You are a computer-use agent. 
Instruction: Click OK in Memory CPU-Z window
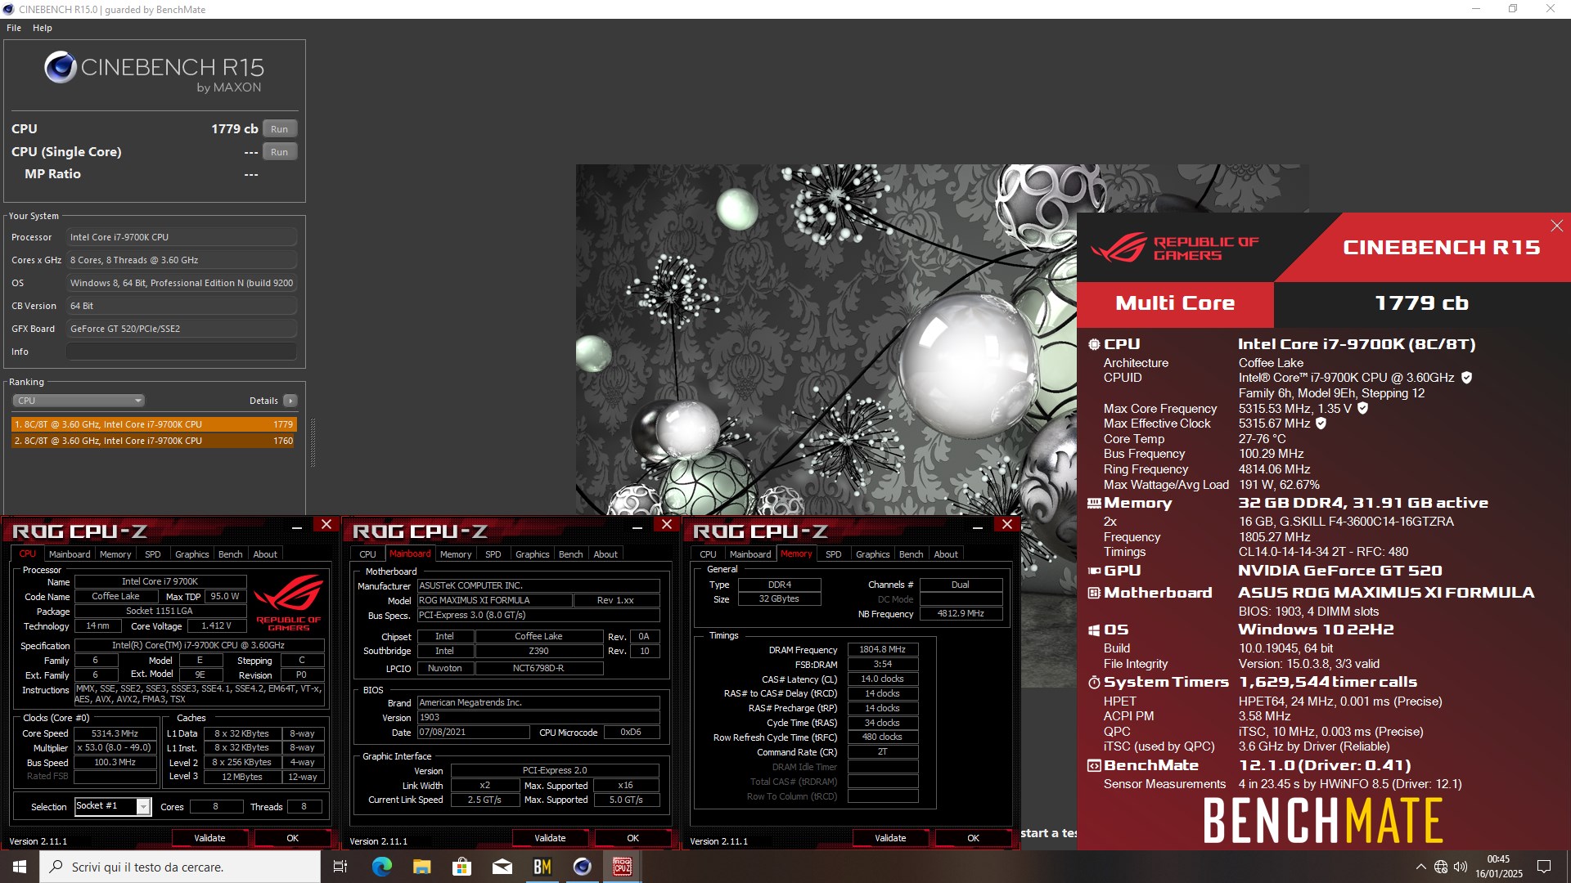[973, 838]
